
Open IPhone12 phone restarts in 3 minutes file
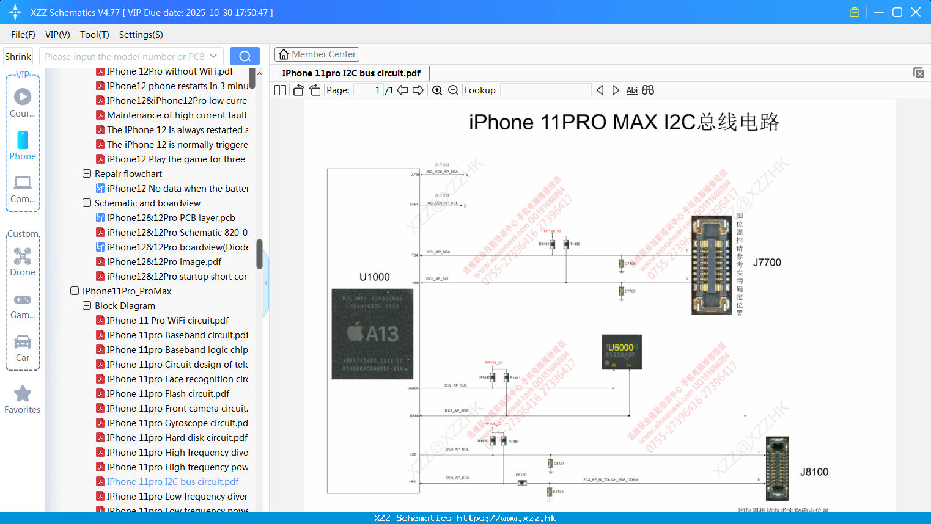coord(172,86)
